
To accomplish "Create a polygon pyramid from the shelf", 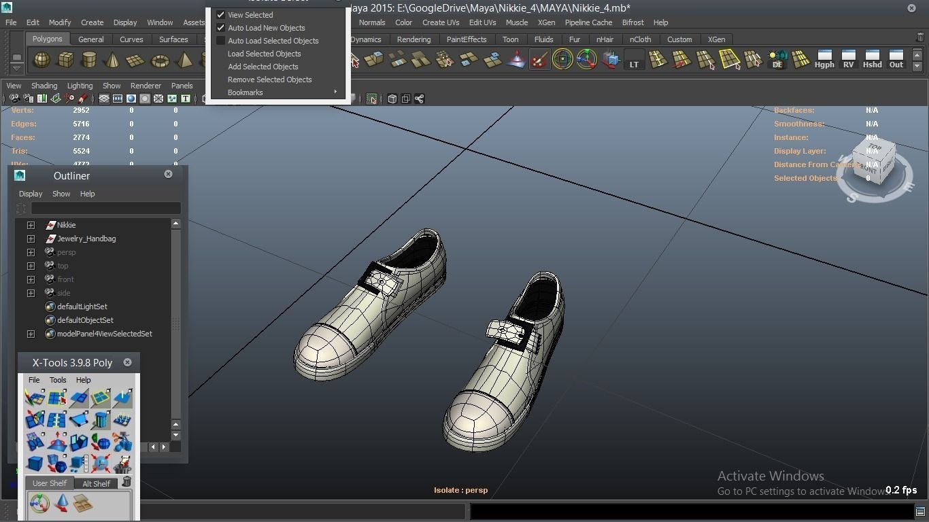I will [184, 60].
